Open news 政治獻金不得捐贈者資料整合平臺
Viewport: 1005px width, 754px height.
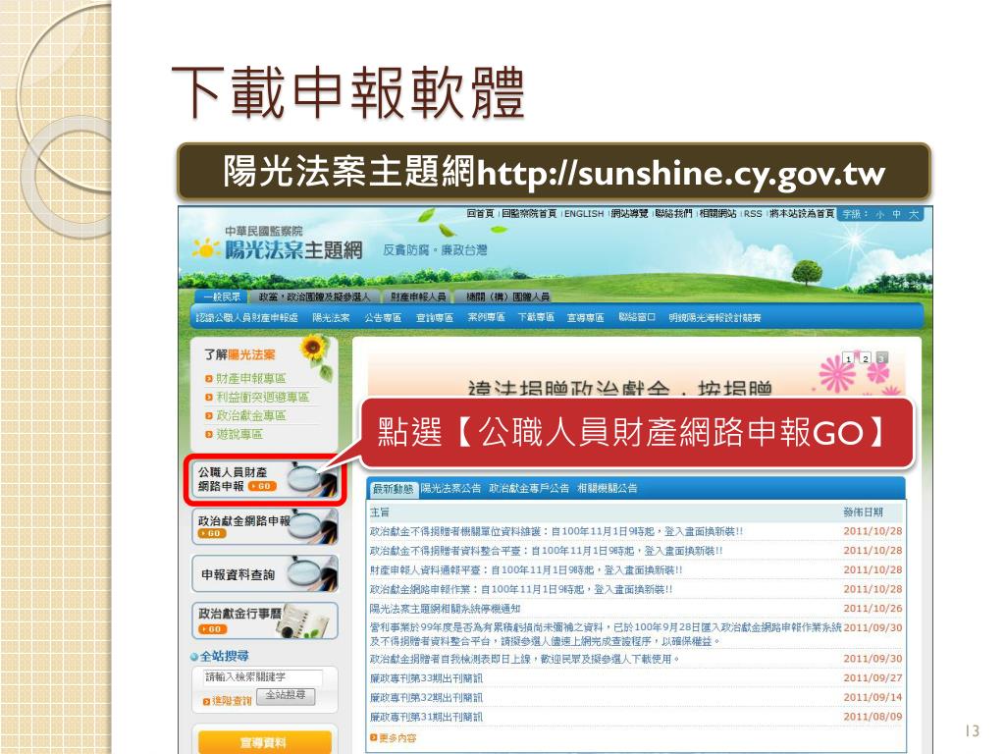546,551
